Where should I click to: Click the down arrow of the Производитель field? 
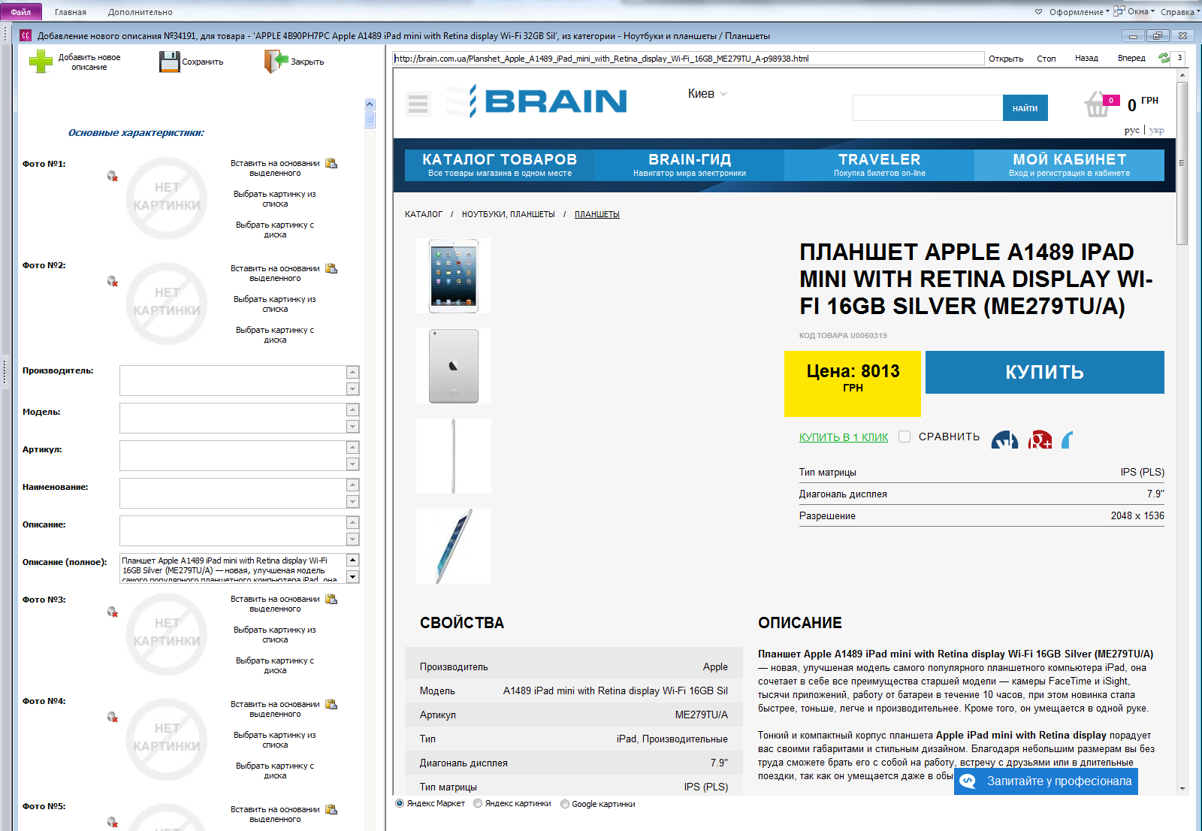click(x=352, y=388)
